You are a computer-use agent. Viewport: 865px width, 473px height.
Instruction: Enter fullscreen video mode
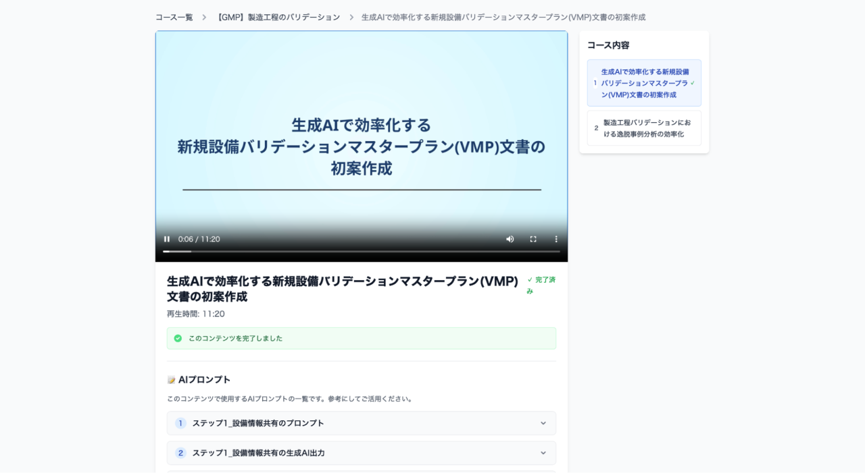tap(533, 239)
